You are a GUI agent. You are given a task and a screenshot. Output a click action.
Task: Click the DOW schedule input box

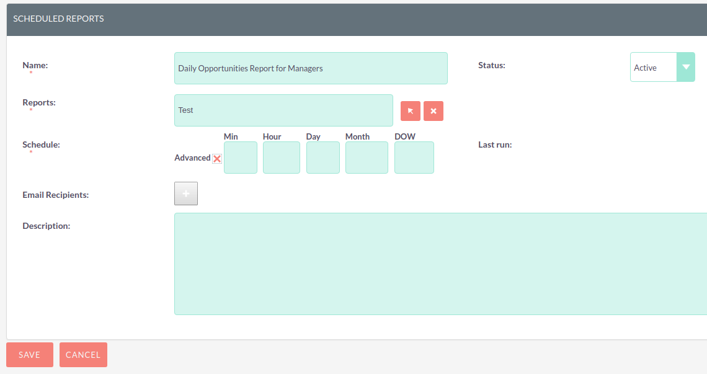(x=414, y=158)
